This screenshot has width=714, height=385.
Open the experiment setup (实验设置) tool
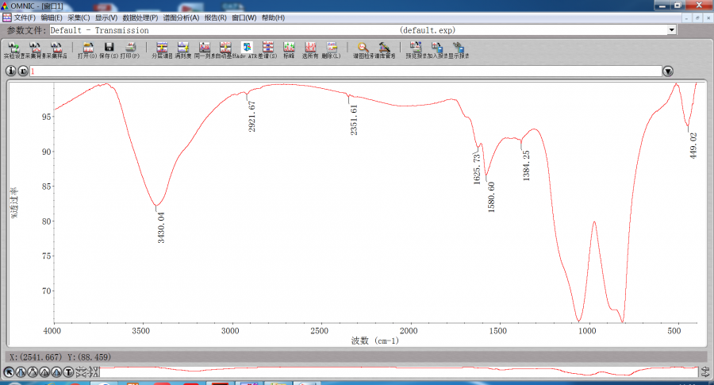(x=13, y=50)
